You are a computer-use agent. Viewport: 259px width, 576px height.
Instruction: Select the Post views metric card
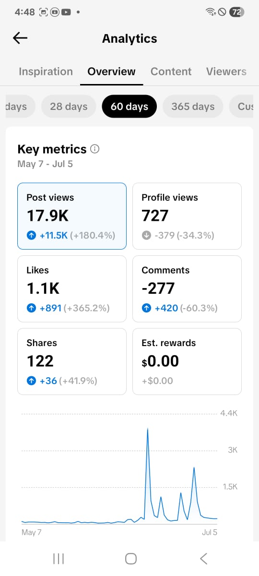click(72, 216)
